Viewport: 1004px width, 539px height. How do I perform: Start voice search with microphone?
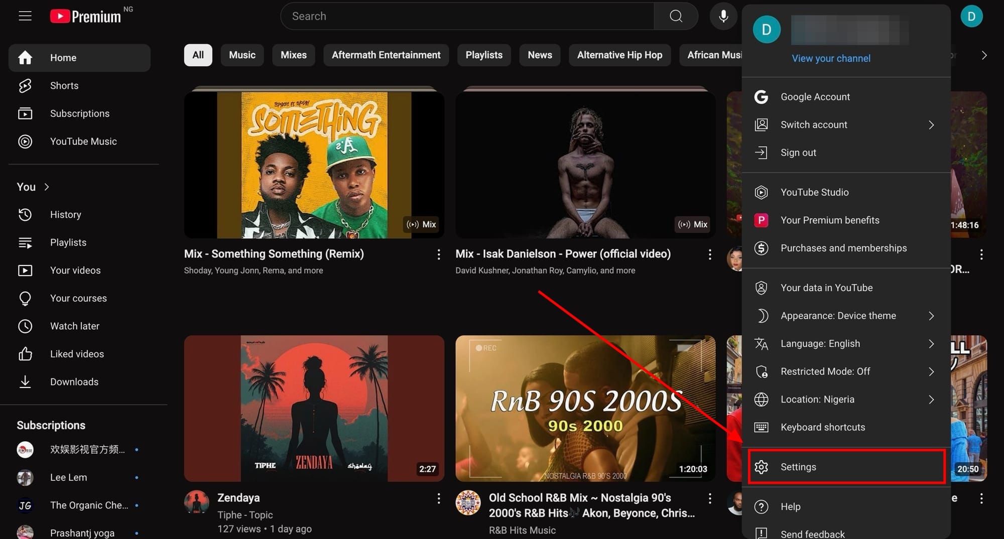tap(723, 16)
